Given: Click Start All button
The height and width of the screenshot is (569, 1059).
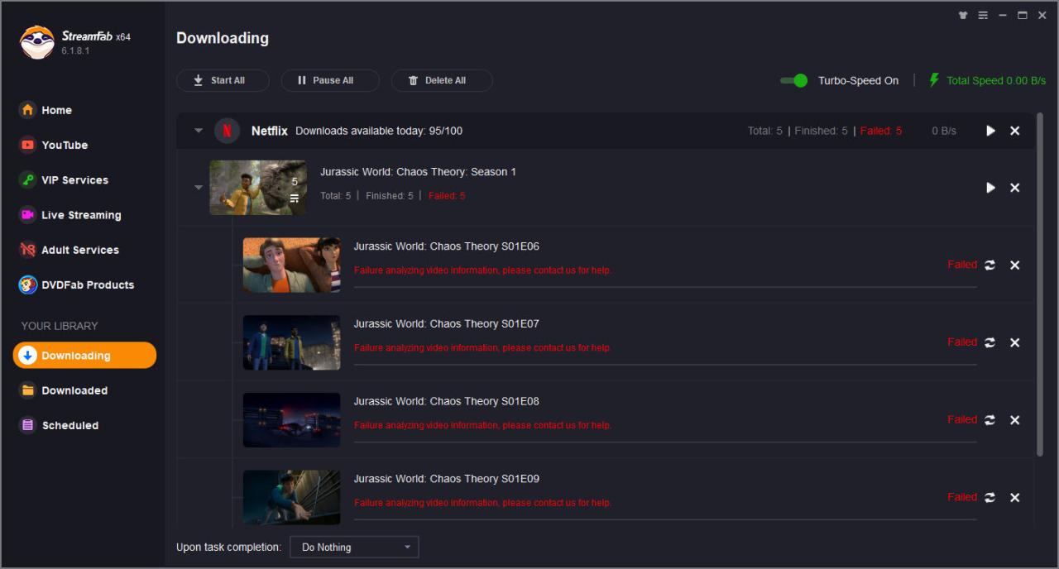Looking at the screenshot, I should pos(223,80).
